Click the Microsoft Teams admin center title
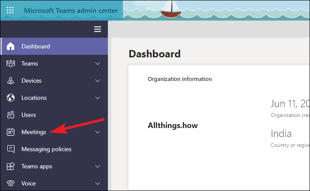 [71, 10]
